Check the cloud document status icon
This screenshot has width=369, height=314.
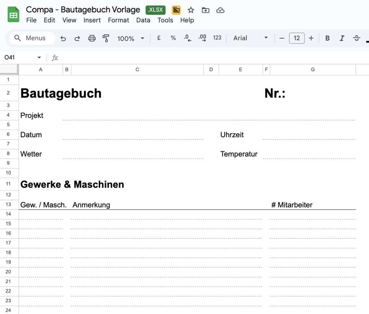(220, 10)
